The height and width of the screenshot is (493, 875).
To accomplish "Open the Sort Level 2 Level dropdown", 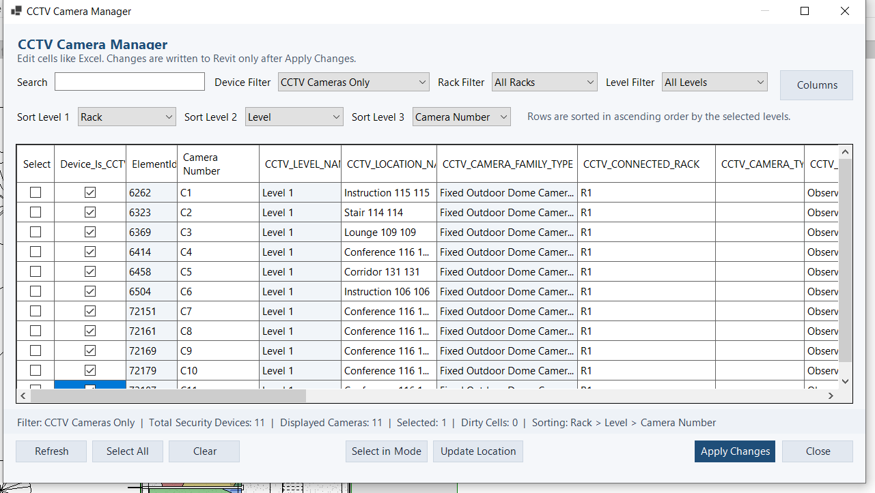I will [294, 117].
